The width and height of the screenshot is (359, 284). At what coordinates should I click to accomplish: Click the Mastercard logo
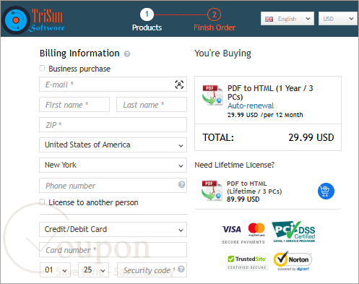(x=256, y=229)
